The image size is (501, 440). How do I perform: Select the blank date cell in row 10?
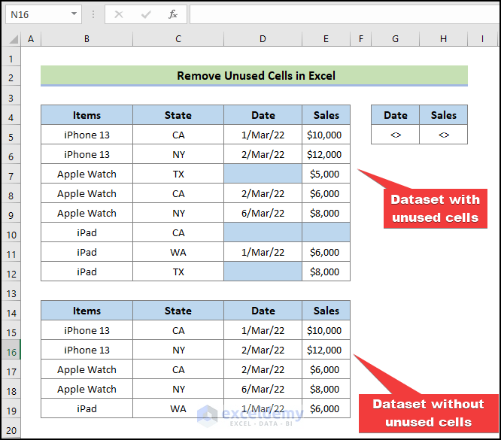(x=263, y=232)
